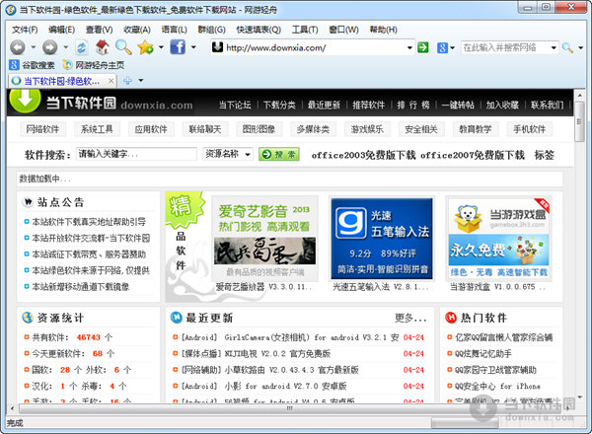Open dropdown next to Back button

[x=34, y=47]
